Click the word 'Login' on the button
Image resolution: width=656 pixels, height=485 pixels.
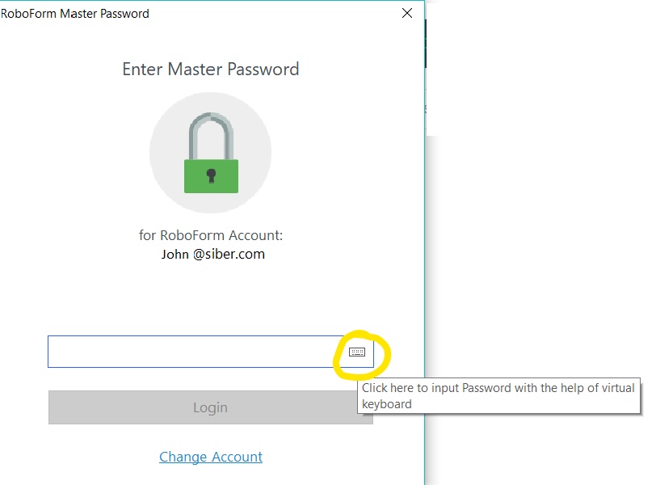210,407
